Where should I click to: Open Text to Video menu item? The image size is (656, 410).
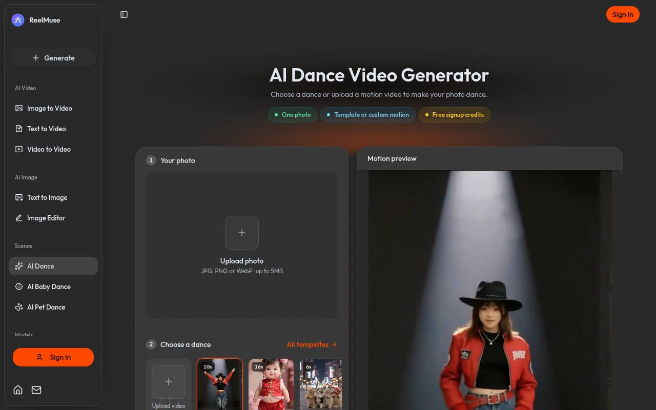tap(53, 129)
